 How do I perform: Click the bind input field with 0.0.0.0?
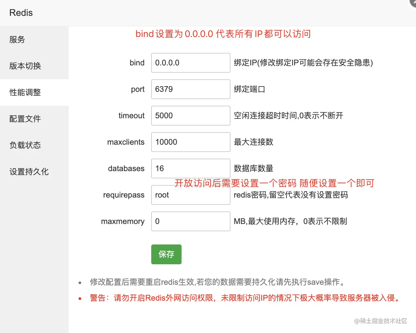(x=191, y=63)
